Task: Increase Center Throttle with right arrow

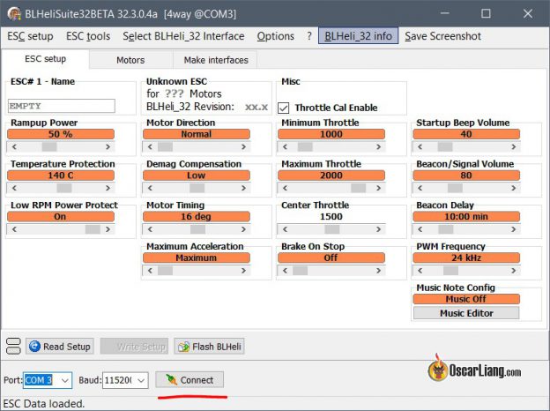Action: click(379, 229)
